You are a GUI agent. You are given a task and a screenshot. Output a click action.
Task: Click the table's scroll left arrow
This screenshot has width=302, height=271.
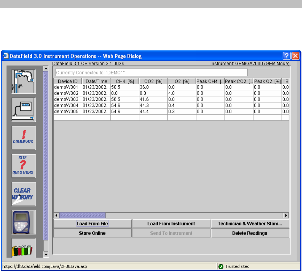pos(57,215)
